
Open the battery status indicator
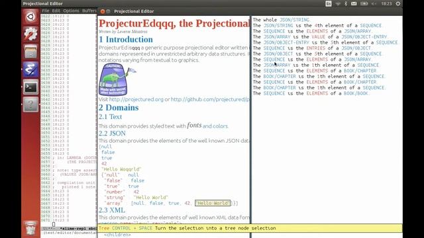point(364,3)
